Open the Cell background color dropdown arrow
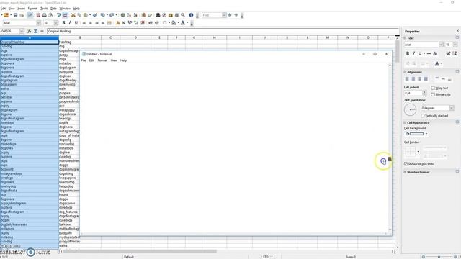The height and width of the screenshot is (259, 461). [426, 134]
